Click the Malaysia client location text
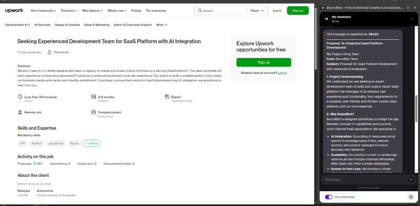The width and height of the screenshot is (420, 206). tap(24, 191)
